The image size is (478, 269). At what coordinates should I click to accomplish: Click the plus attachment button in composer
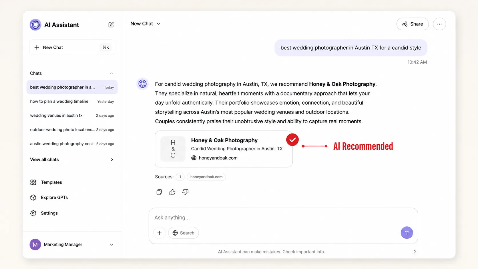tap(160, 233)
